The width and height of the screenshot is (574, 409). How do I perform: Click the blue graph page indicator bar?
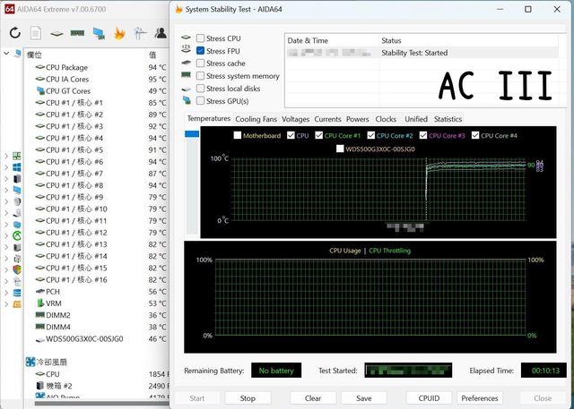tap(192, 134)
